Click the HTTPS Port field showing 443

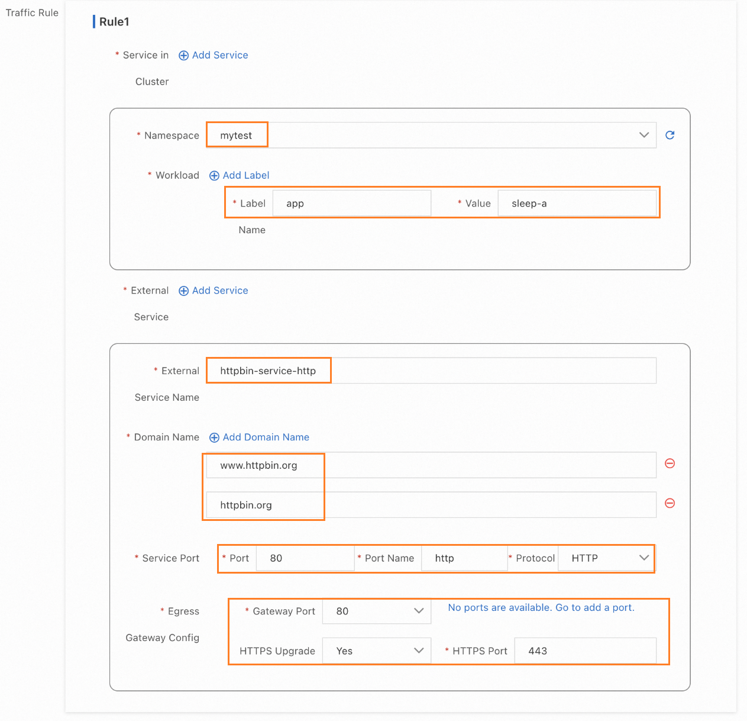[x=585, y=651]
